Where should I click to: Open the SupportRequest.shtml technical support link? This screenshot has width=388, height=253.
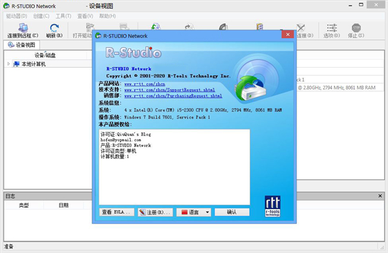[169, 90]
